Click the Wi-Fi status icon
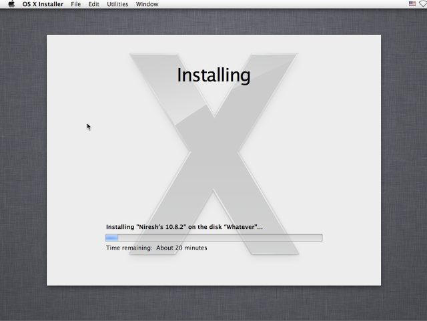 click(423, 4)
